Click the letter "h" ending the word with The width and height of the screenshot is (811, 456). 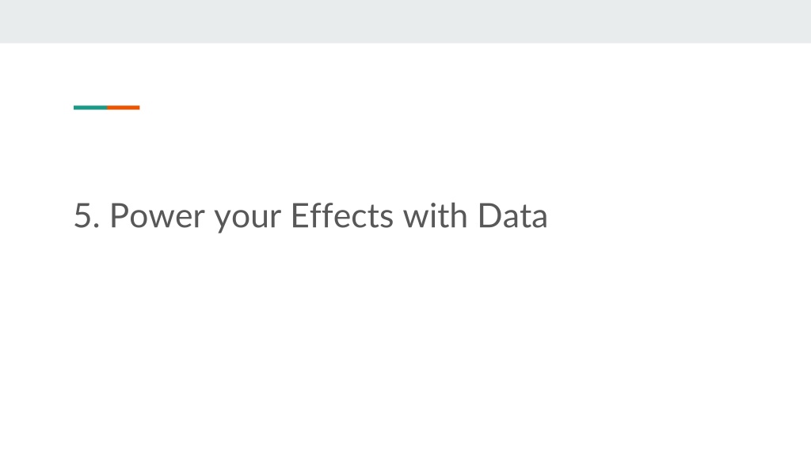(x=459, y=215)
